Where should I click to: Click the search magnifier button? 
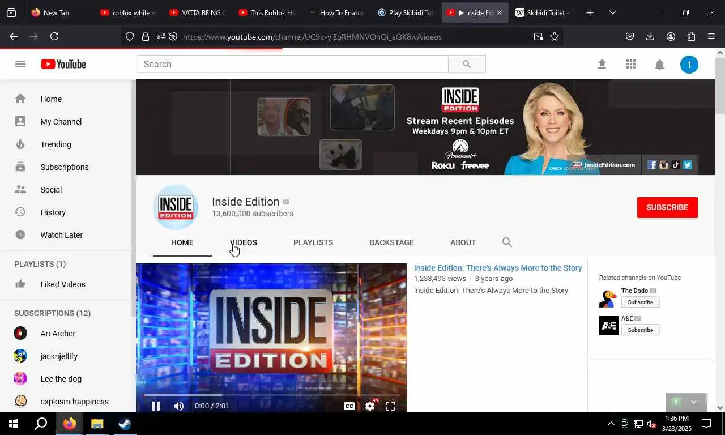(x=467, y=64)
